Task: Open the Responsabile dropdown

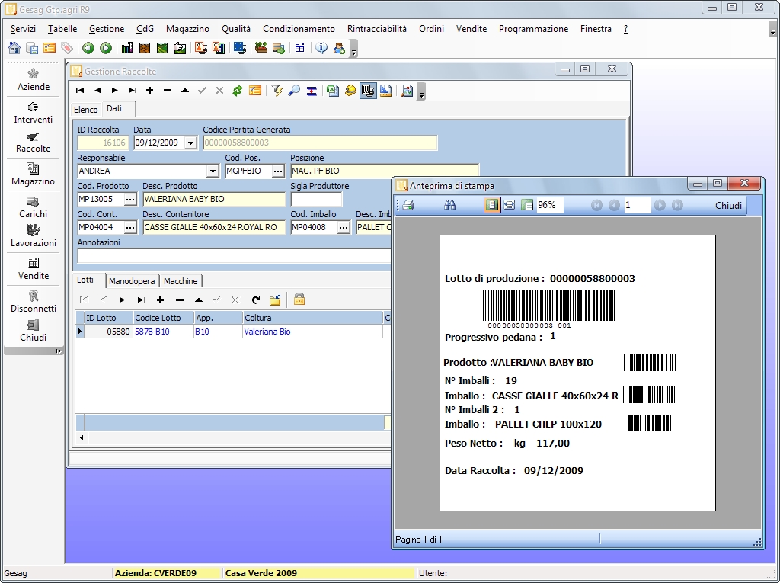Action: 213,171
